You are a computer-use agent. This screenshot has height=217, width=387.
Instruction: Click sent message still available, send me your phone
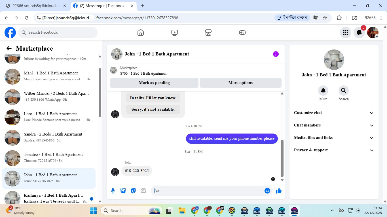[x=232, y=139]
